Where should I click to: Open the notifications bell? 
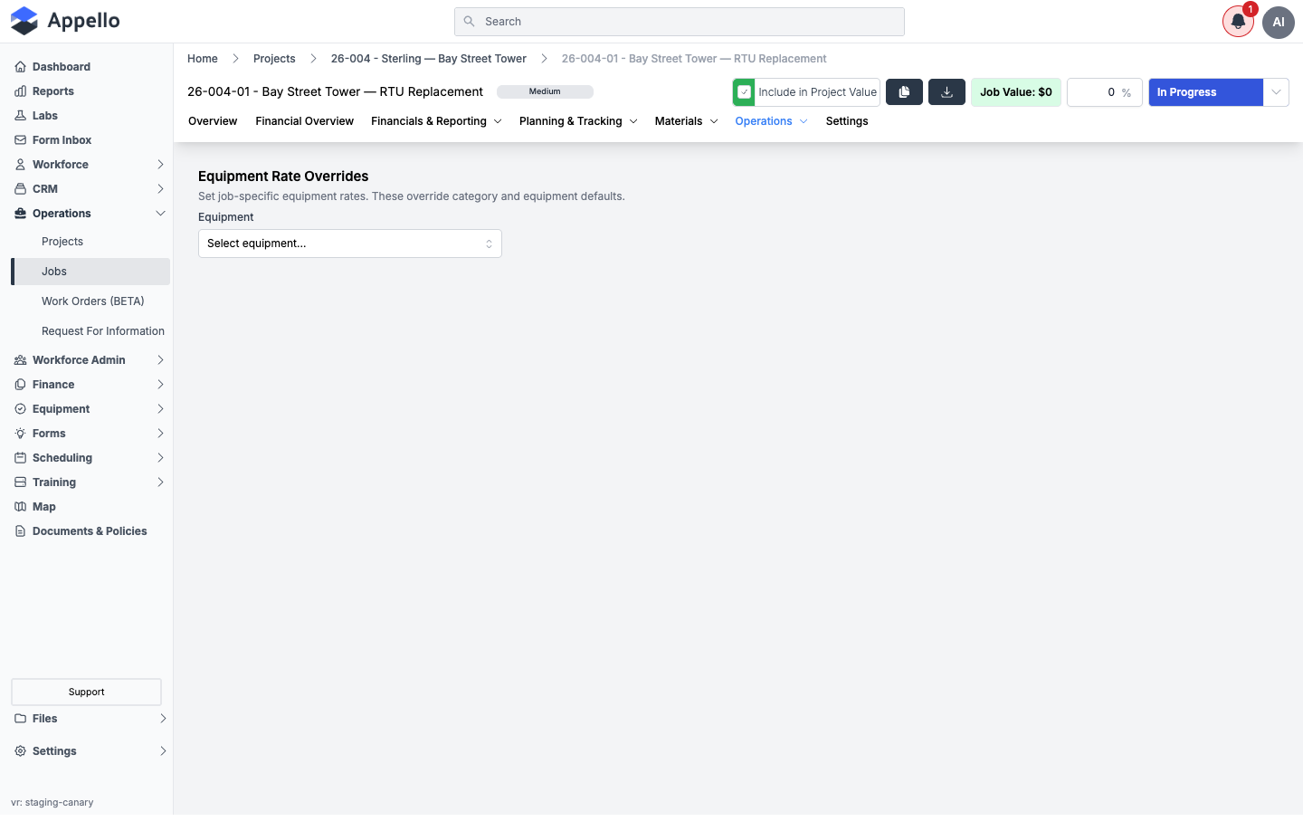tap(1238, 22)
